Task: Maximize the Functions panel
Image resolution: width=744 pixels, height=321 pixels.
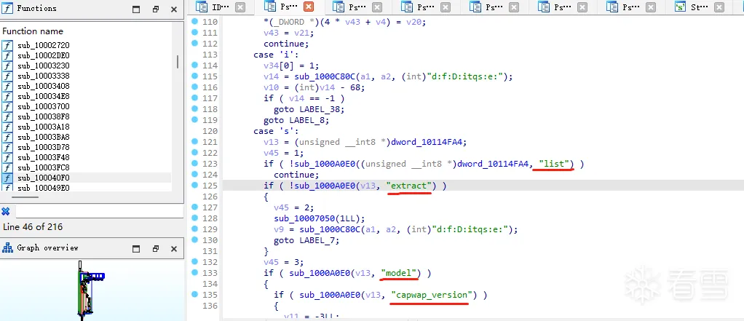Action: [x=136, y=9]
